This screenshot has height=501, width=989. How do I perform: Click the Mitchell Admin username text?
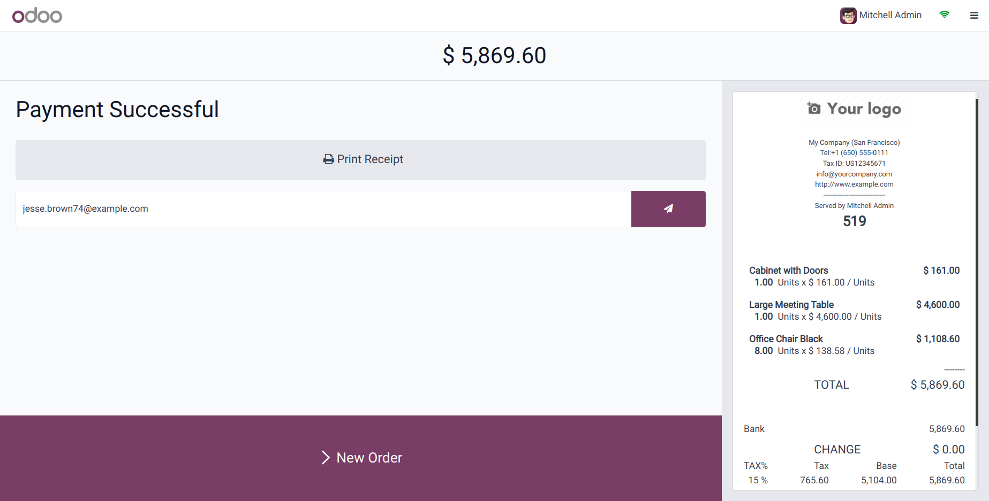point(890,16)
